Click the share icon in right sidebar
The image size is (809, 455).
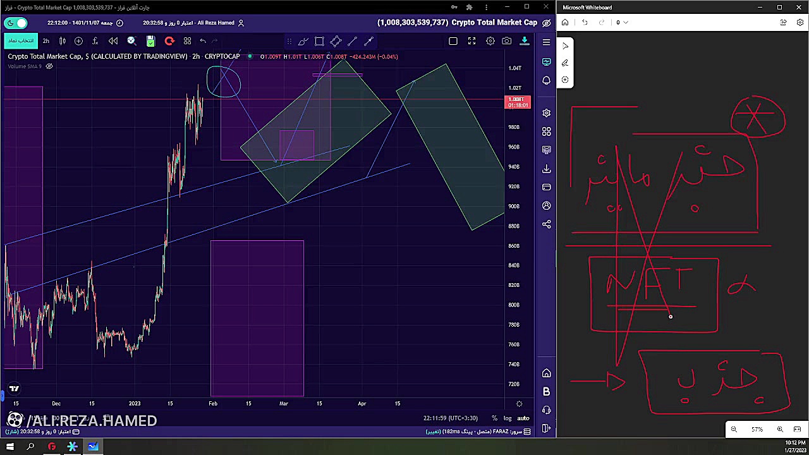pos(546,224)
